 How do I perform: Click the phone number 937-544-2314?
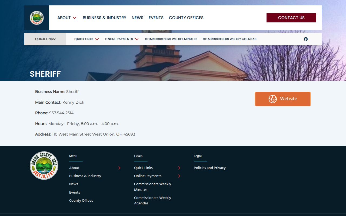point(61,113)
